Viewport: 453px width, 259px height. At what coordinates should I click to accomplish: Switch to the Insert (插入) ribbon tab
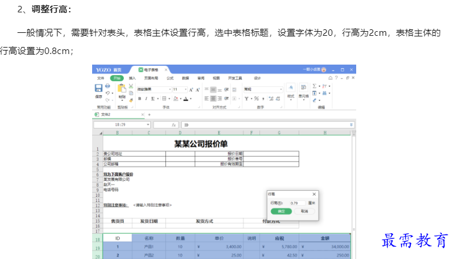tap(132, 78)
